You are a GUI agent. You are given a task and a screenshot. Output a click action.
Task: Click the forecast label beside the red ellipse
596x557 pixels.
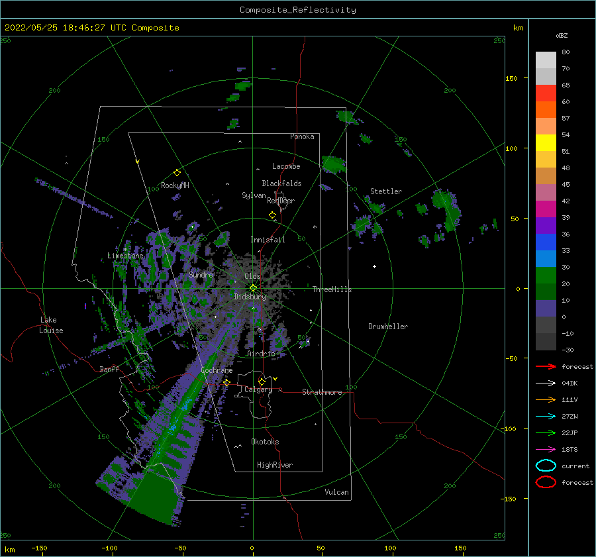click(x=577, y=482)
